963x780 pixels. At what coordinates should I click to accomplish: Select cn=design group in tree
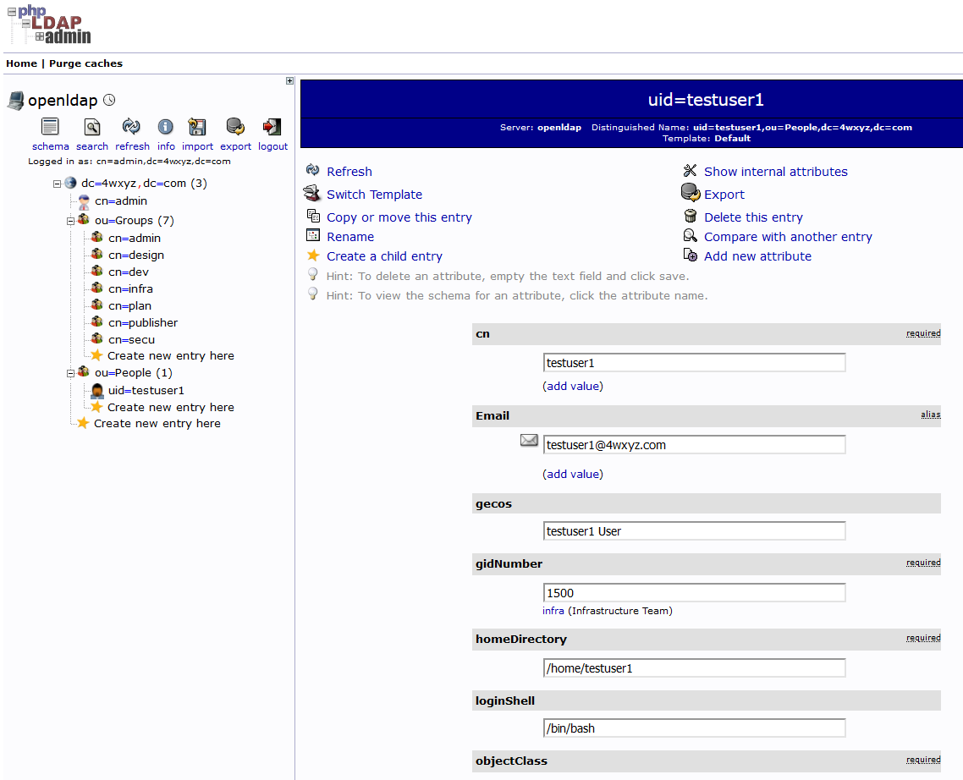pyautogui.click(x=136, y=255)
